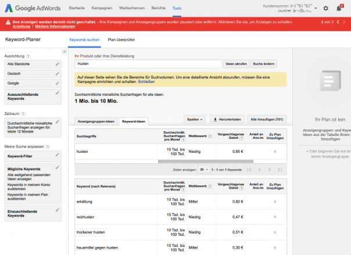Open Meine Suche anpassen help icon
The image size is (351, 255).
(48, 147)
